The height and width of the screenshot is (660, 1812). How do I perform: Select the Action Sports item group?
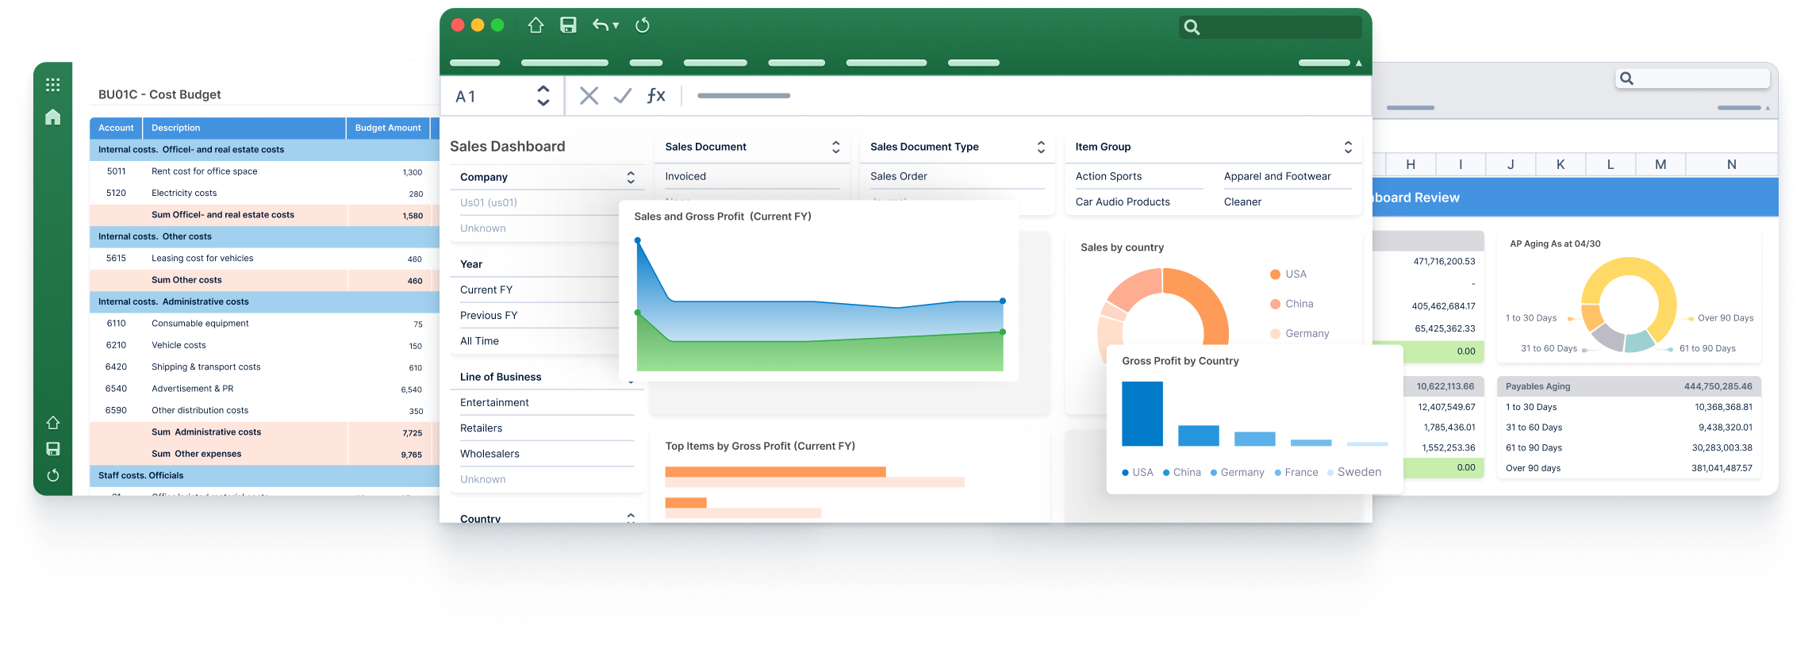click(1108, 176)
